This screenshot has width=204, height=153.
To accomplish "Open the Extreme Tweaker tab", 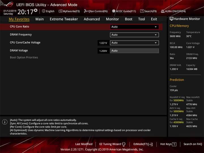I will point(64,19).
